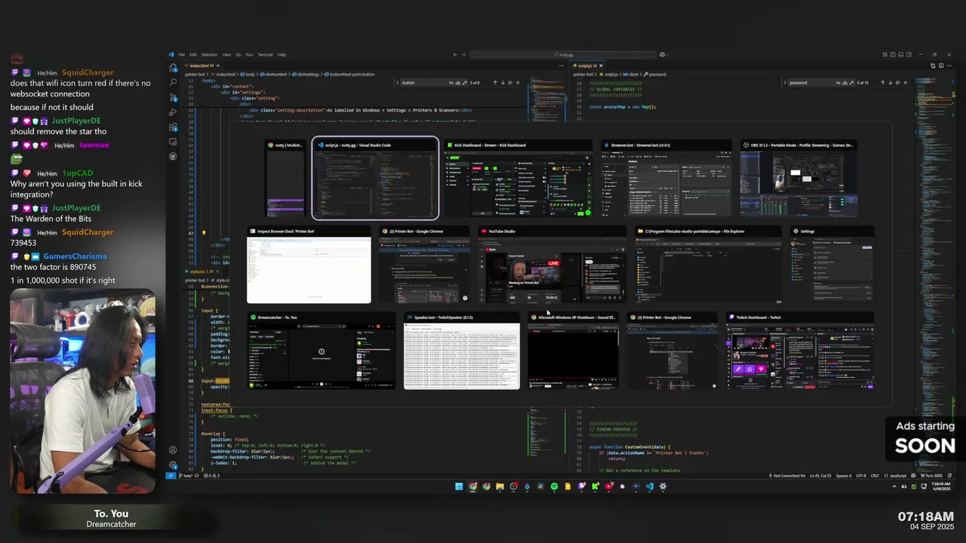Image resolution: width=966 pixels, height=543 pixels.
Task: Open VS Code Source Control sidebar icon
Action: click(173, 97)
